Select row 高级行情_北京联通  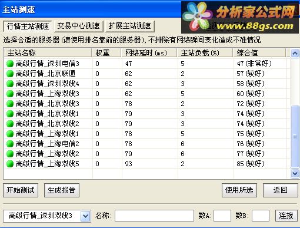coord(146,74)
